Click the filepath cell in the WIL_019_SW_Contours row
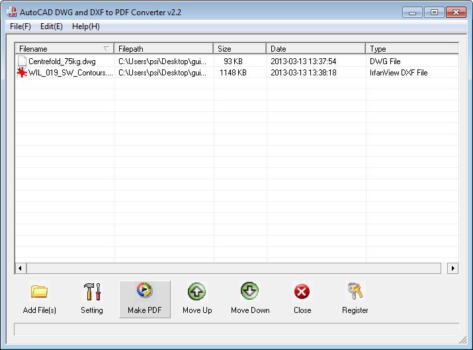Image resolution: width=473 pixels, height=350 pixels. [163, 73]
